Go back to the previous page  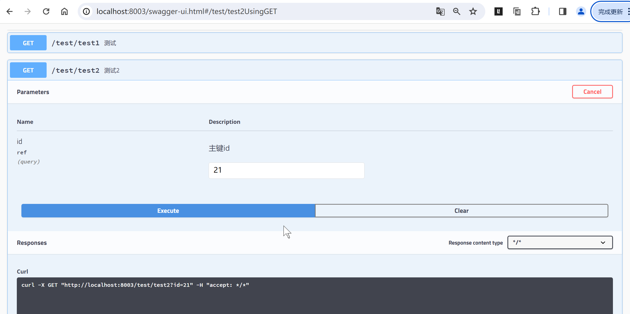[10, 11]
